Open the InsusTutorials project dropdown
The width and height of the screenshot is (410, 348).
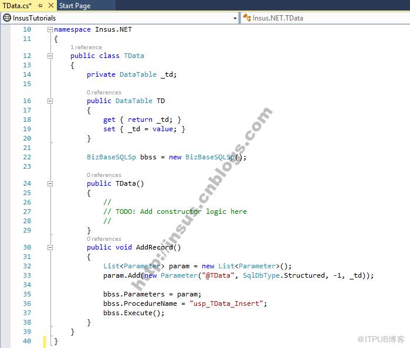click(235, 18)
